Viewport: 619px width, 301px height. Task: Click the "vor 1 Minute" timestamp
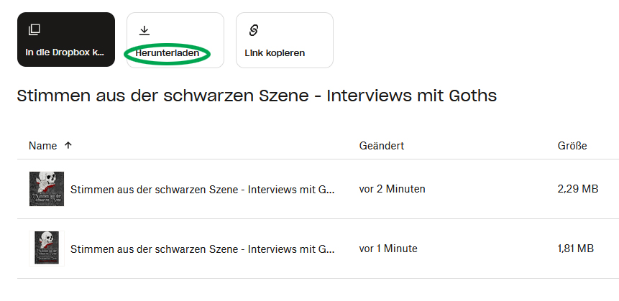tap(388, 249)
